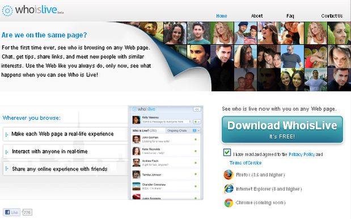
Task: Click Chandler Crenshaw's avatar
Action: pyautogui.click(x=136, y=186)
